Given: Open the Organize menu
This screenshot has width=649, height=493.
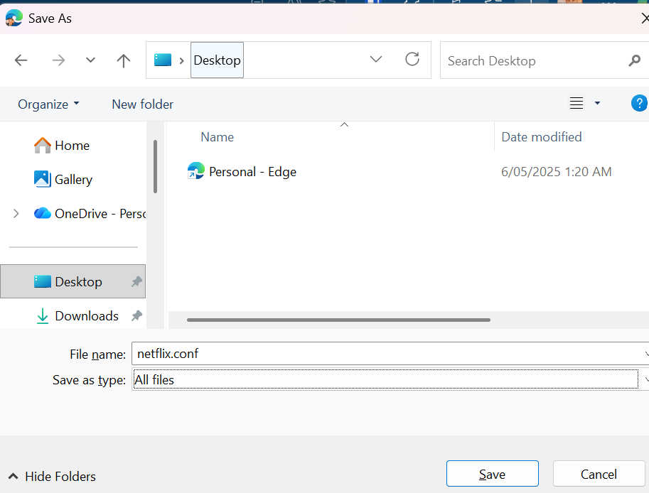Looking at the screenshot, I should (48, 104).
